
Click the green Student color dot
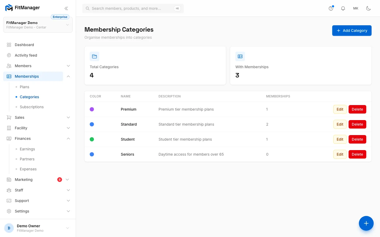click(x=92, y=139)
